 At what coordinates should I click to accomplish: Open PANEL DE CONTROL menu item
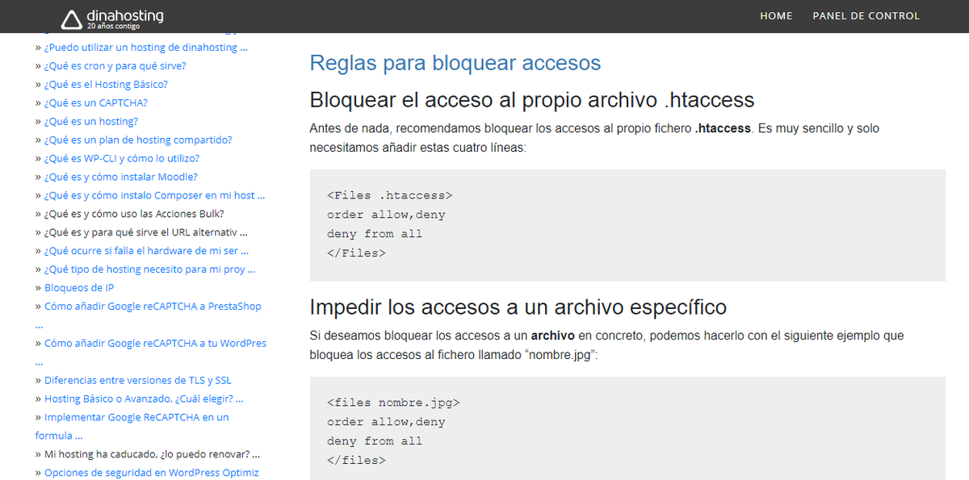click(x=866, y=16)
